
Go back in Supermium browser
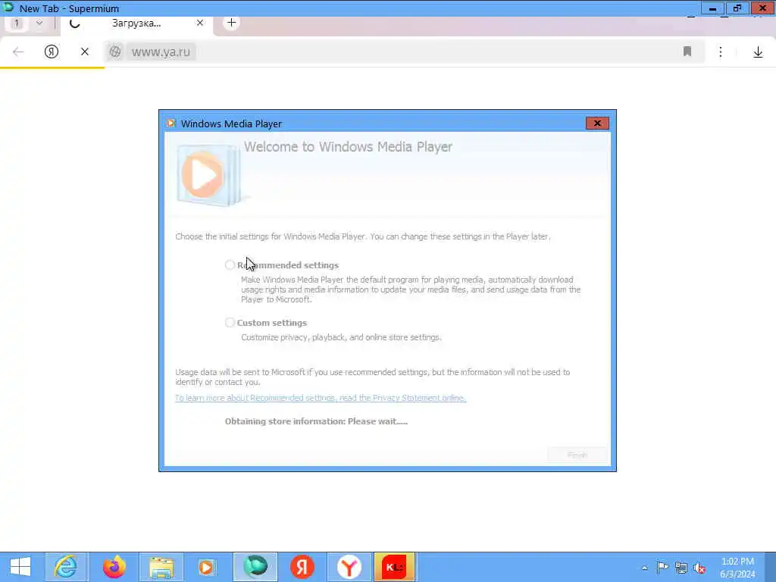pyautogui.click(x=18, y=52)
